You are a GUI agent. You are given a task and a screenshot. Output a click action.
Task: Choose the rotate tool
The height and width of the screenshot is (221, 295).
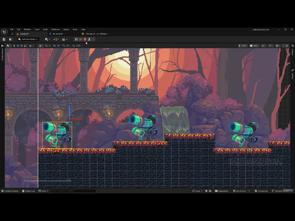point(22,46)
